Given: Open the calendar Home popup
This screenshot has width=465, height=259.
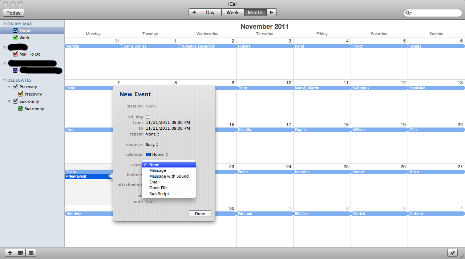Looking at the screenshot, I should [x=157, y=154].
